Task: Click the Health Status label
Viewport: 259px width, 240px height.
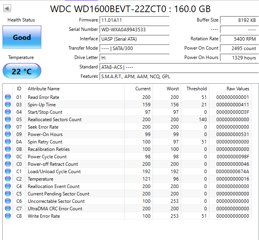Action: [21, 20]
